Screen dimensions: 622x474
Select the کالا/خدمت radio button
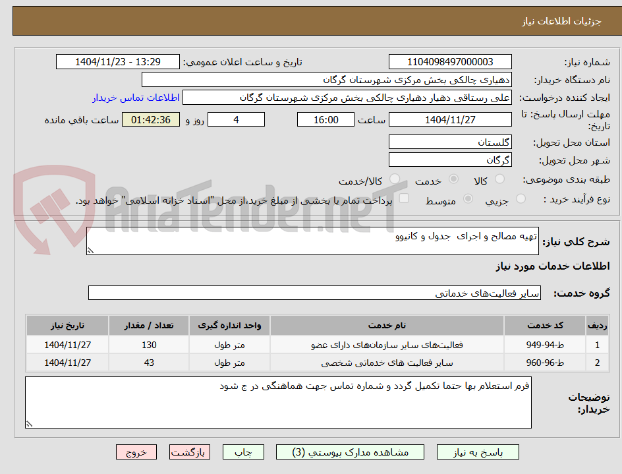point(394,179)
